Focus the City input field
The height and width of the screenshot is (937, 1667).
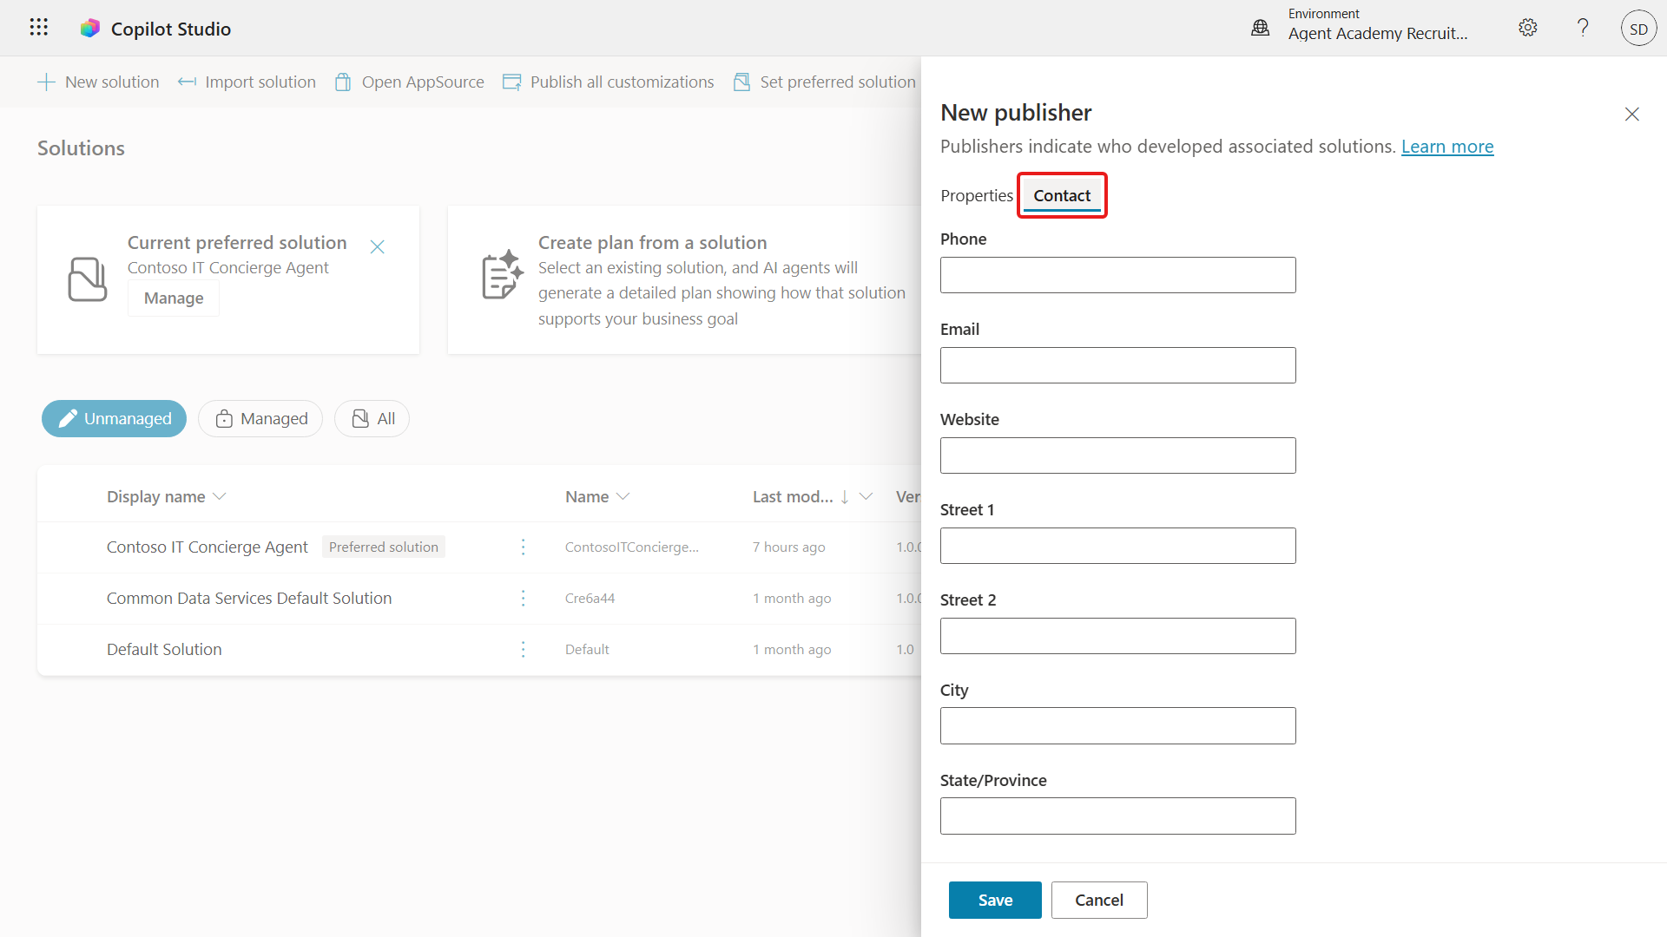pos(1117,725)
